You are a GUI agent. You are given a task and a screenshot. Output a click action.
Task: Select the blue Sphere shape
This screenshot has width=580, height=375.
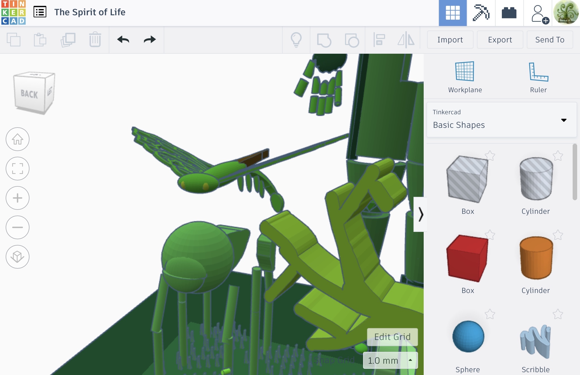click(x=468, y=337)
